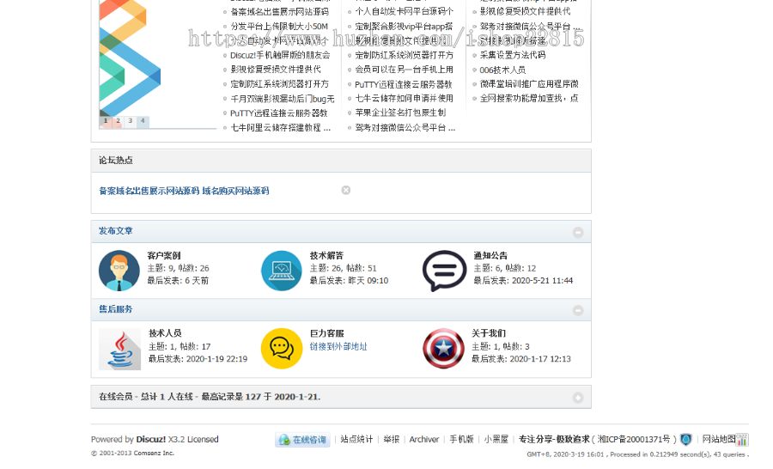This screenshot has height=469, width=773.
Task: Open 千月双端影视震动后门bug无 thread
Action: (x=283, y=99)
